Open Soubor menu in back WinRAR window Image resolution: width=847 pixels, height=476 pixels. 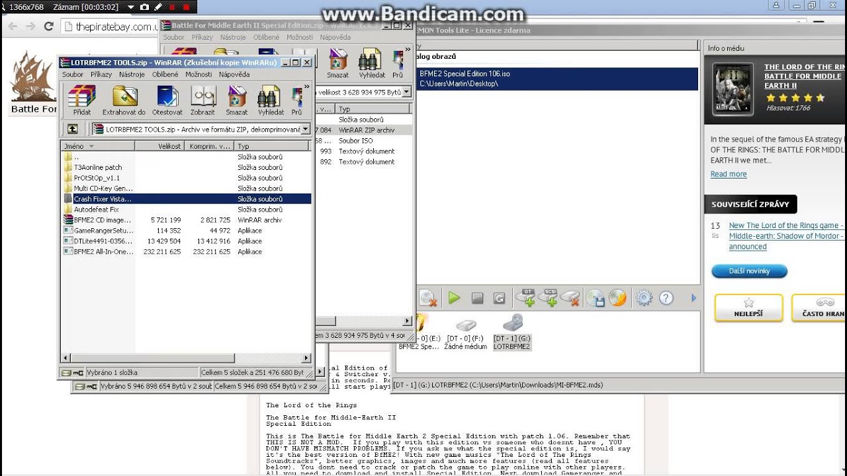174,38
